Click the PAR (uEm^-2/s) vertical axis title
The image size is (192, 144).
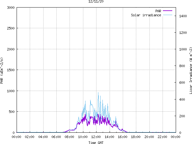[x=2, y=71]
